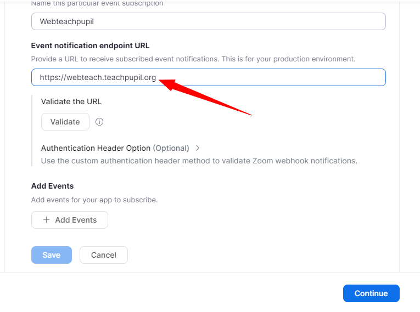Click the 'Event notification endpoint URL' label
This screenshot has width=420, height=312.
[x=90, y=46]
